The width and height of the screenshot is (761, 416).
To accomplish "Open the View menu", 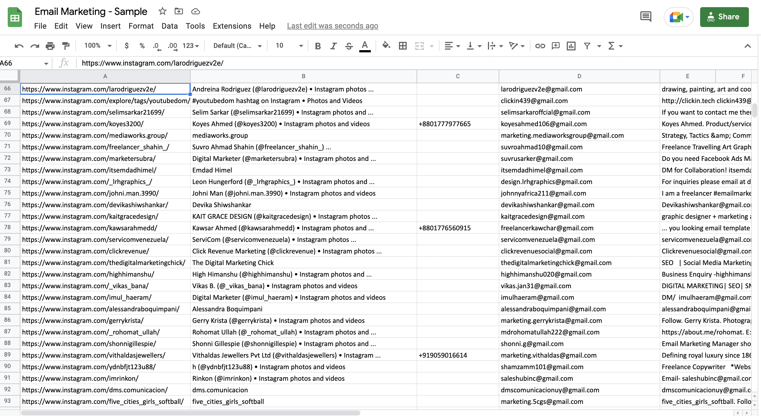I will coord(84,26).
